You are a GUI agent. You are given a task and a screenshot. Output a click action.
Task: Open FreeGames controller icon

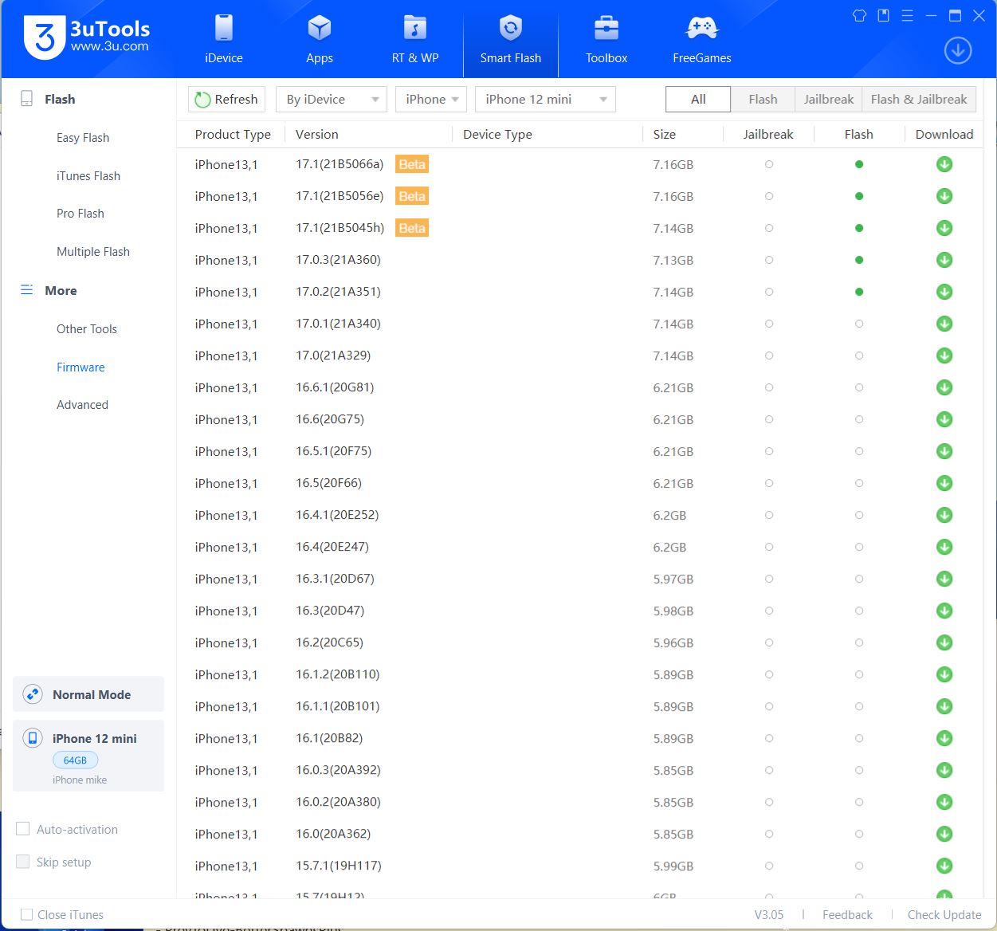702,29
